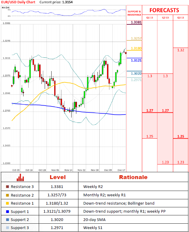Click the 'Support 2' row label
This screenshot has height=232, width=189.
pos(20,220)
